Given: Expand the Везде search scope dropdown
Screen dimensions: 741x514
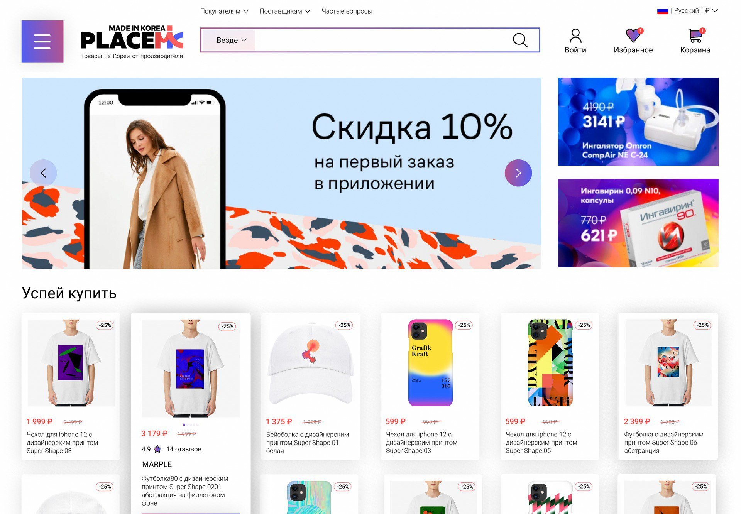Looking at the screenshot, I should point(231,40).
